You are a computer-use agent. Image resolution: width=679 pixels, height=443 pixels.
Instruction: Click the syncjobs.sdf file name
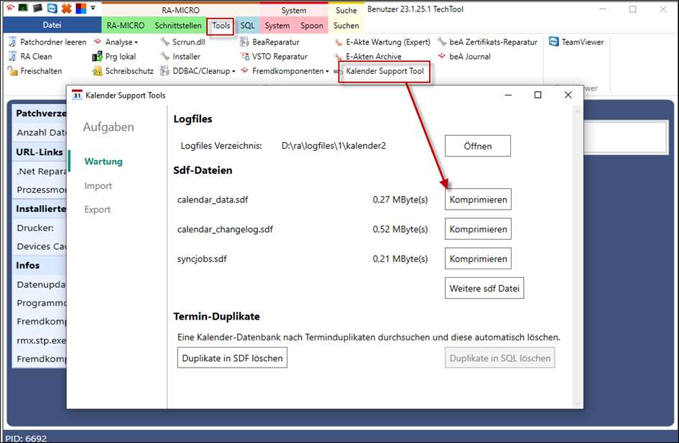click(x=202, y=258)
